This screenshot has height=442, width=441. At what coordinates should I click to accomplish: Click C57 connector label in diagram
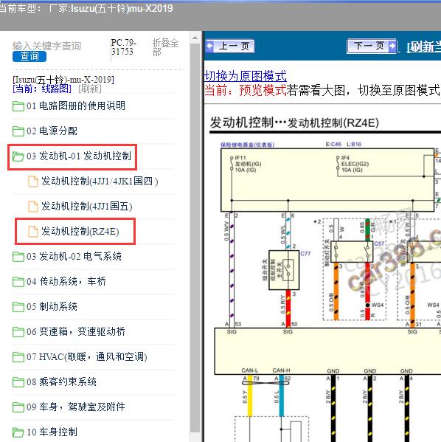379,244
